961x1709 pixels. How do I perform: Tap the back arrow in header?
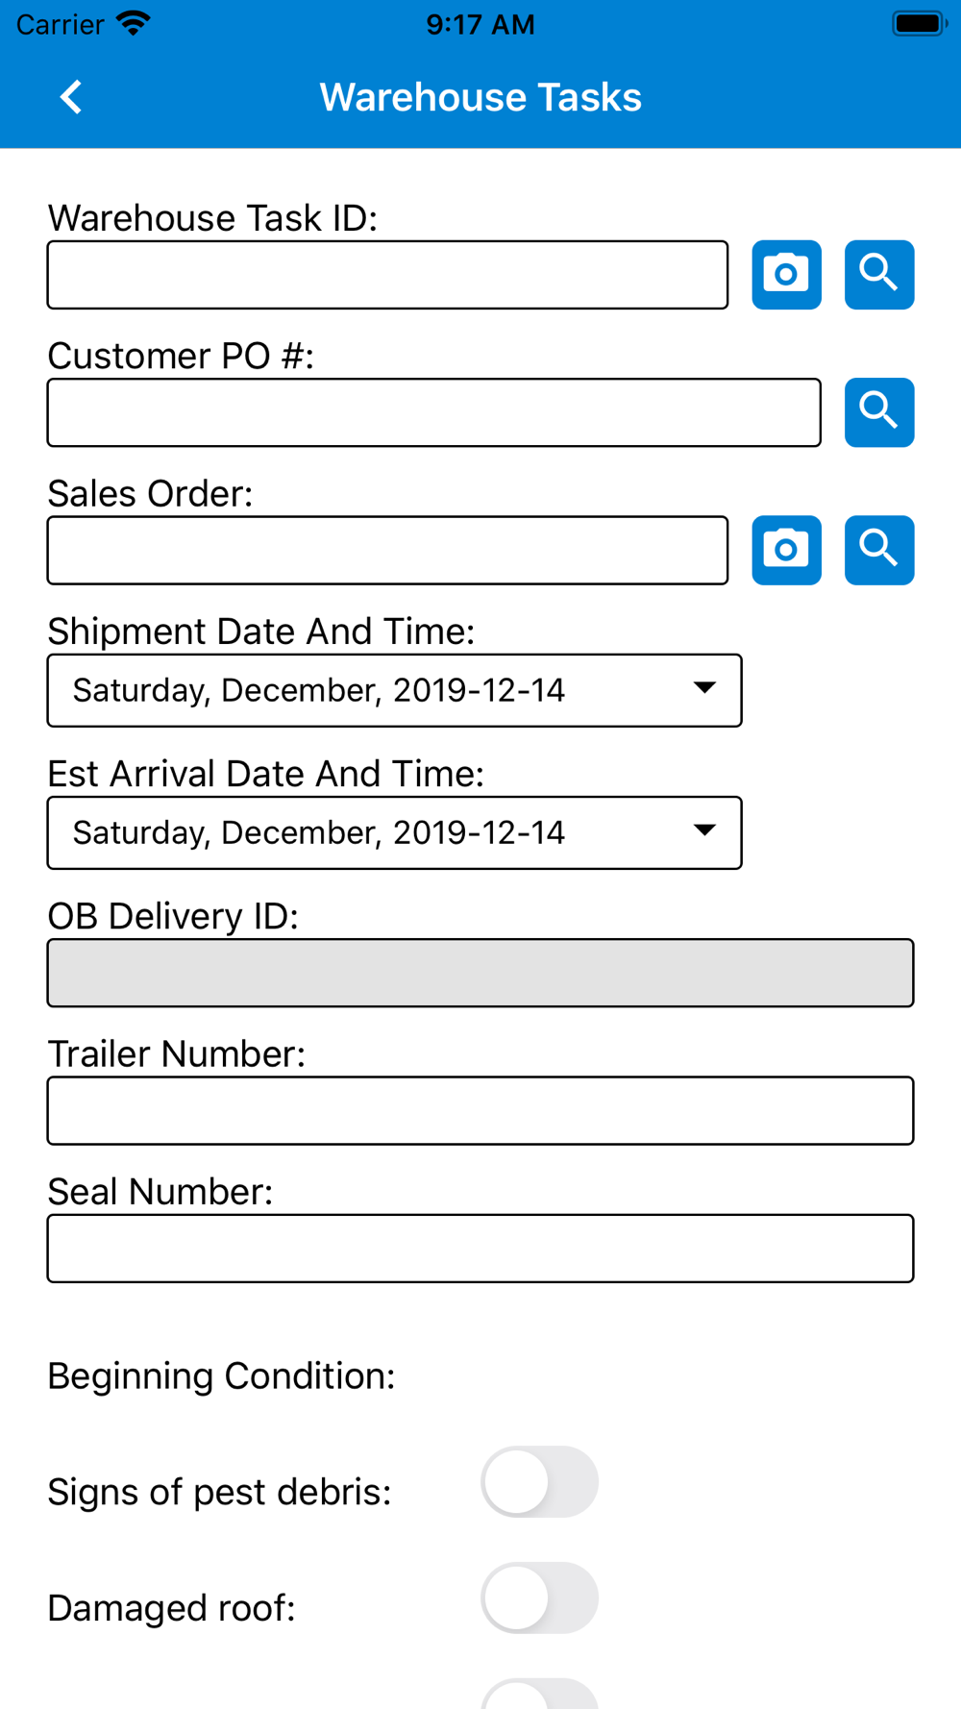tap(71, 97)
